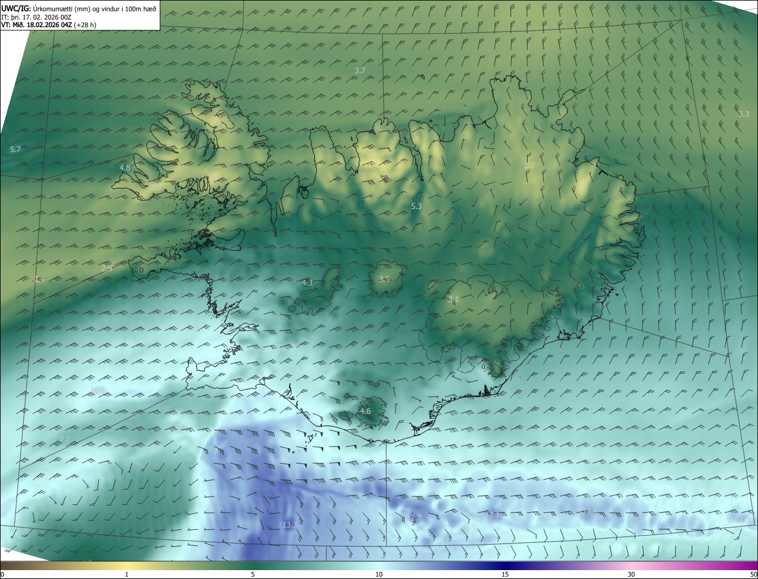Click the 3.1 value label on Vatnajökull

pyautogui.click(x=454, y=300)
